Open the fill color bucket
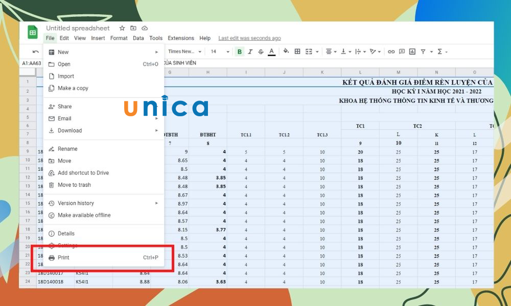 coord(286,51)
